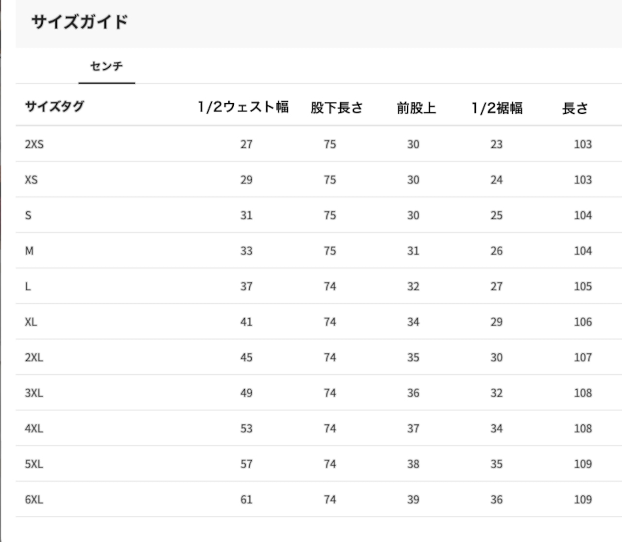Screen dimensions: 622x542
Task: Select the 2XS size row label
Action: 34,144
